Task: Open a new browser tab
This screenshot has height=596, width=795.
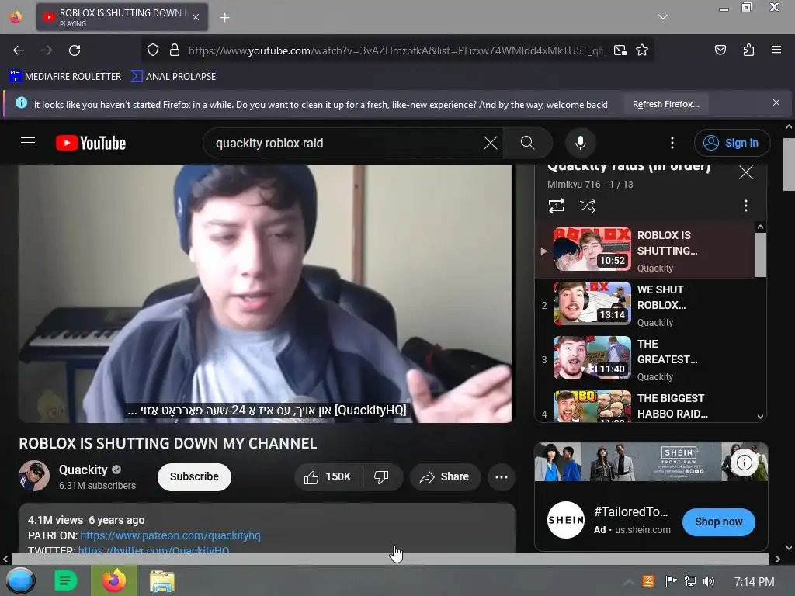Action: click(224, 18)
